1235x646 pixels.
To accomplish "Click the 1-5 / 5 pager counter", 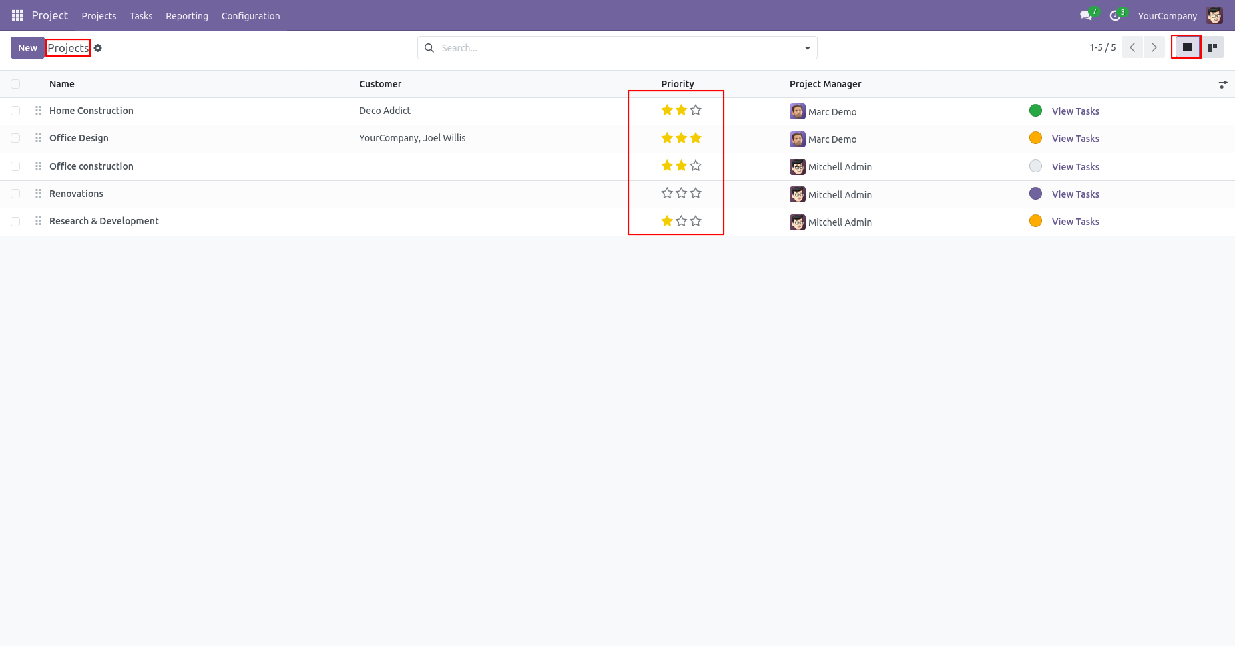I will tap(1103, 47).
